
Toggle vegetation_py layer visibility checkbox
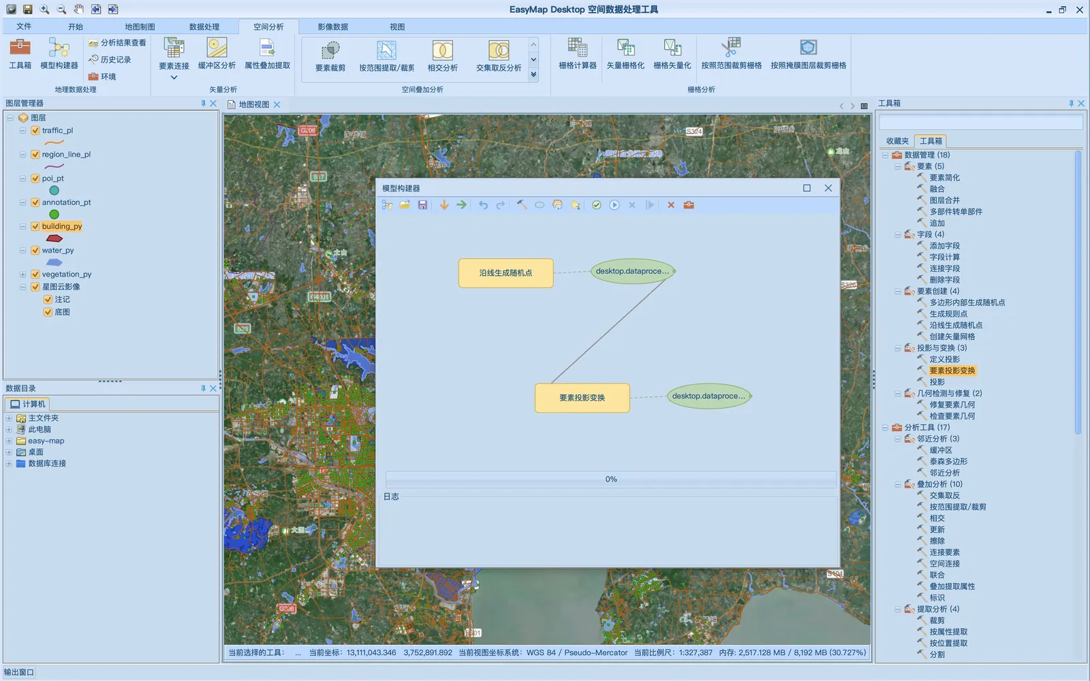click(x=35, y=274)
